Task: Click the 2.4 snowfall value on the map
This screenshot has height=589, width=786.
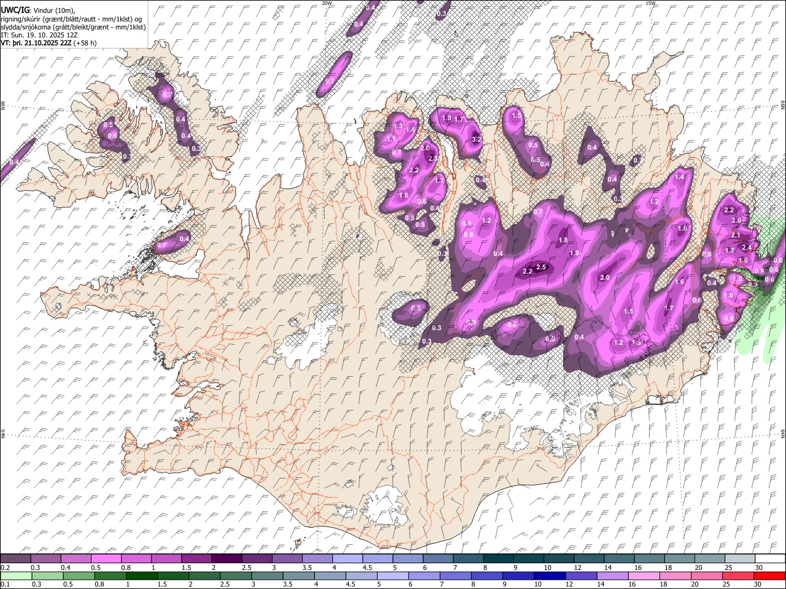Action: (x=747, y=247)
